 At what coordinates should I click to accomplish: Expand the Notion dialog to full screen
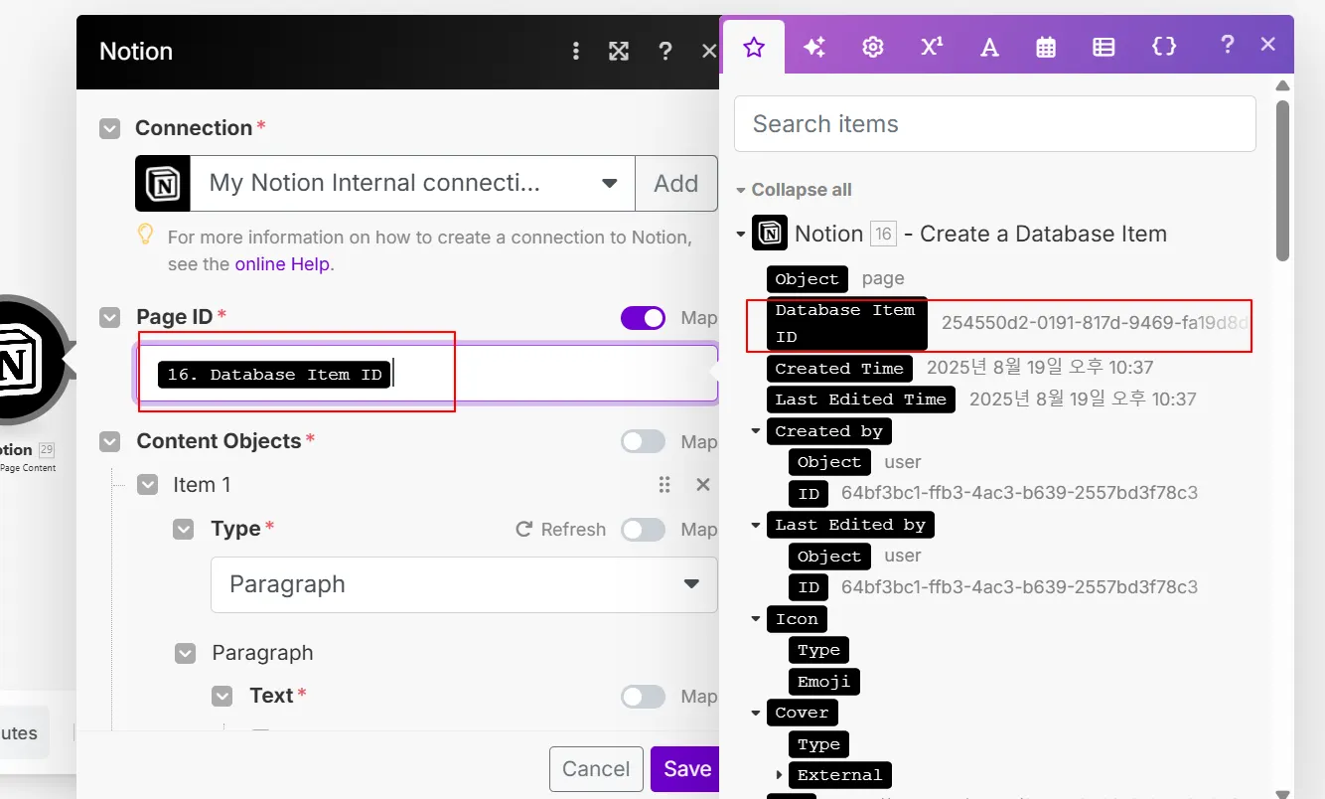tap(619, 52)
